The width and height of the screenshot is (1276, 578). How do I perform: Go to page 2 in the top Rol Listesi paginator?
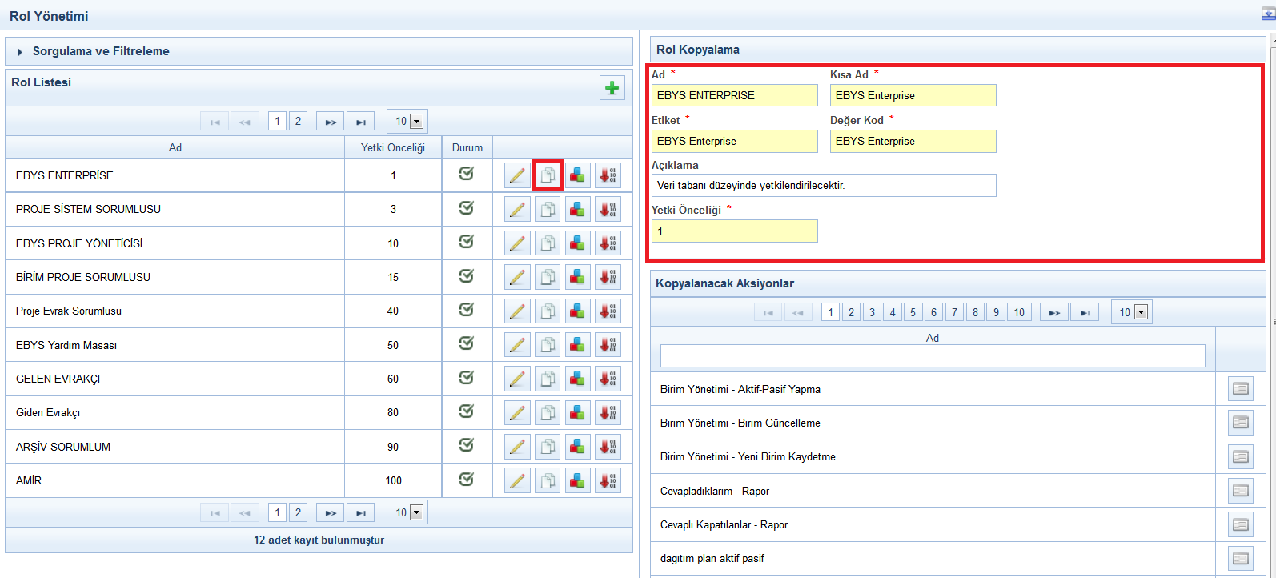click(x=298, y=122)
